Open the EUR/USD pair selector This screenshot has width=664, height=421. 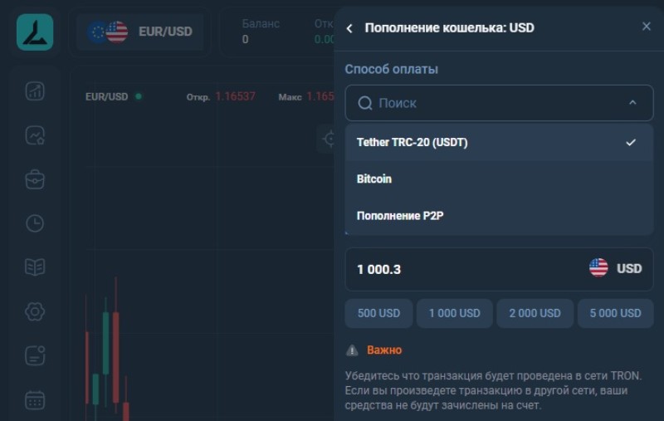tap(139, 32)
